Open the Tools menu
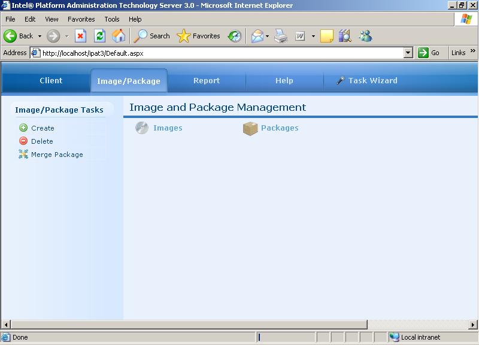The width and height of the screenshot is (479, 345). tap(112, 19)
